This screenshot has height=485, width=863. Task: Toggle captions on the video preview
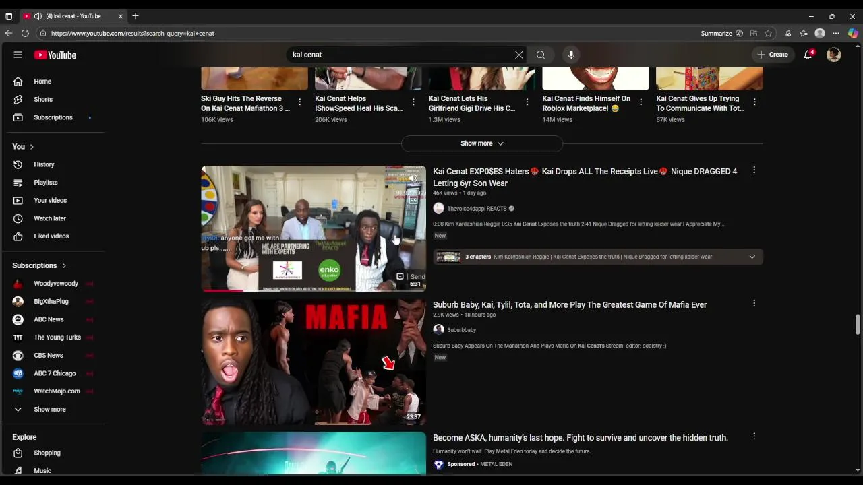[x=413, y=199]
